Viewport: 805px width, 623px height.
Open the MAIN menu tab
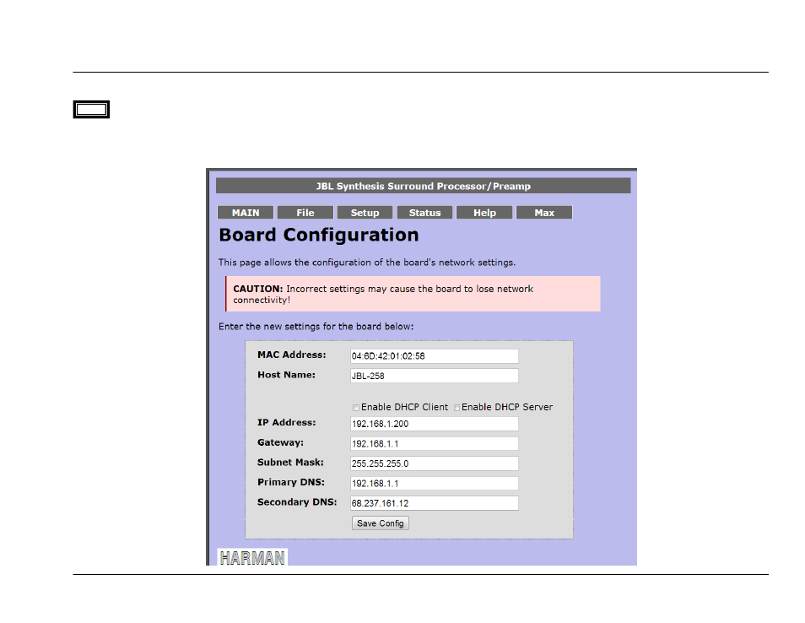[246, 213]
